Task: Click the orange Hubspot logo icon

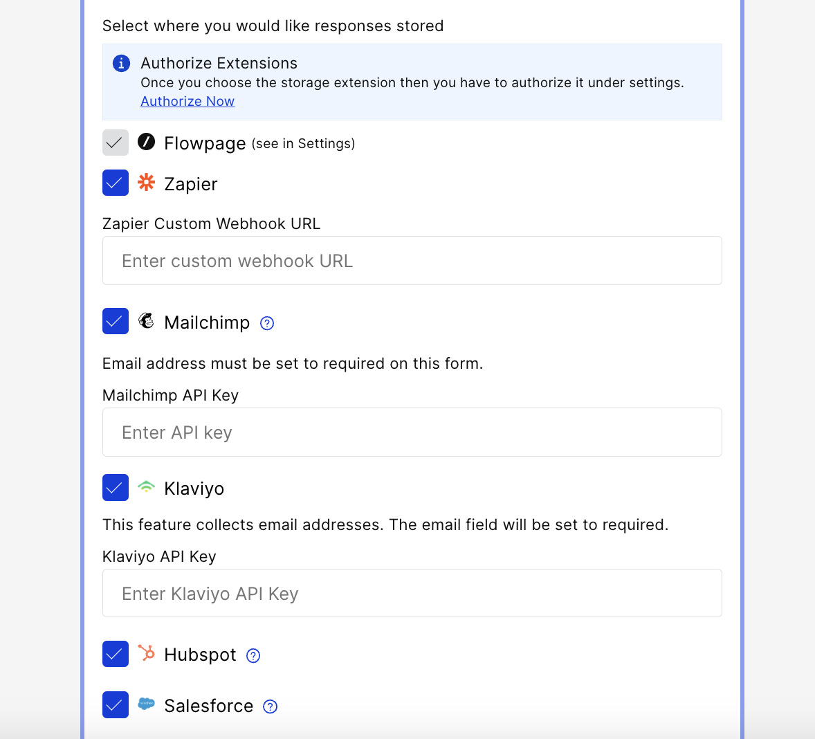Action: 146,653
